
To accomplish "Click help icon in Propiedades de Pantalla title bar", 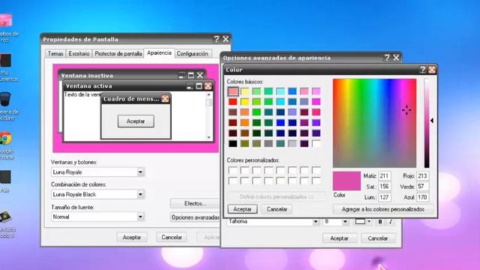I will tap(217, 39).
